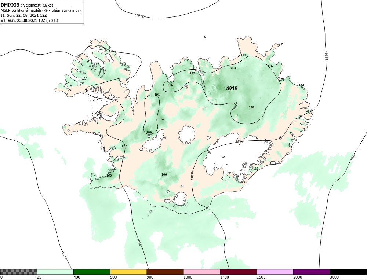Click the 'DMI/IGB : Veltimætti (J/kg)' title
Viewport: 367px width, 280px height.
coord(27,5)
